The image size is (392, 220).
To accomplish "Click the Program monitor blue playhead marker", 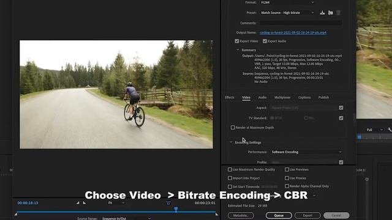I will click(x=360, y=137).
